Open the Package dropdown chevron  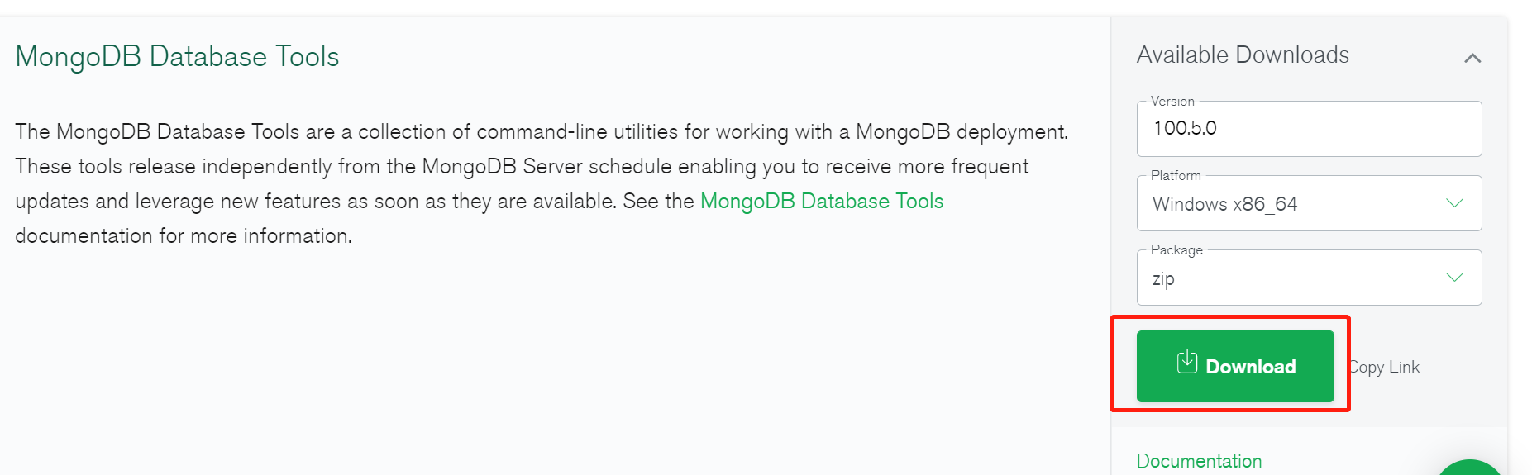1454,278
